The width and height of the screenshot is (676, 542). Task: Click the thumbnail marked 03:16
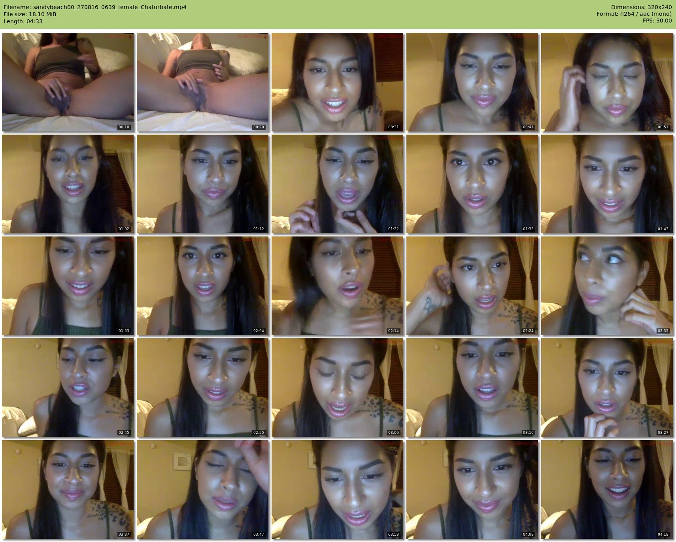point(472,388)
